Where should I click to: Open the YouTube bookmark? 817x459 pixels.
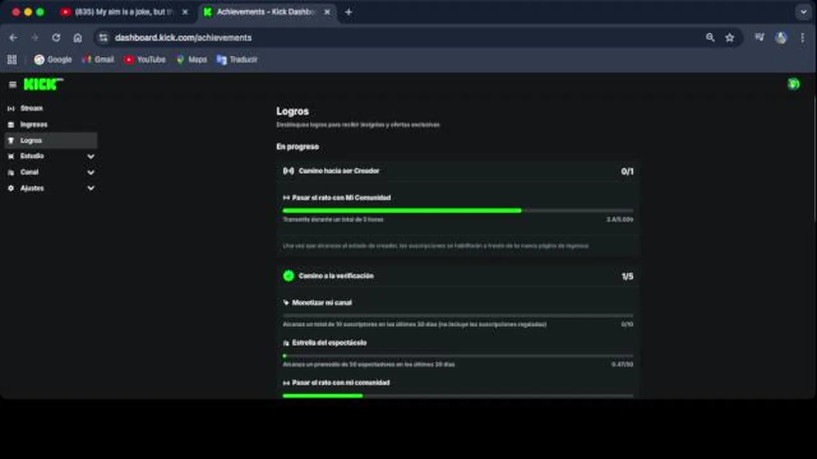pyautogui.click(x=145, y=59)
